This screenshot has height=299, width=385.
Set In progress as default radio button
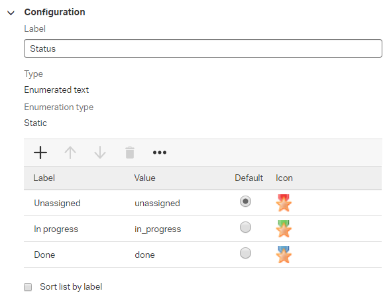click(x=245, y=227)
